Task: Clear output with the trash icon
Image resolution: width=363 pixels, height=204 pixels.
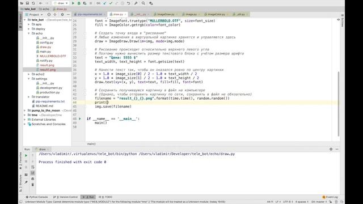Action: [x=33, y=185]
